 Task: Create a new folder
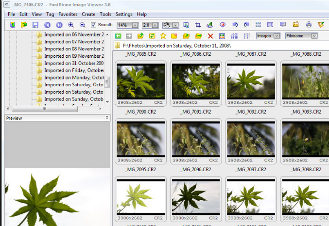[x=174, y=36]
